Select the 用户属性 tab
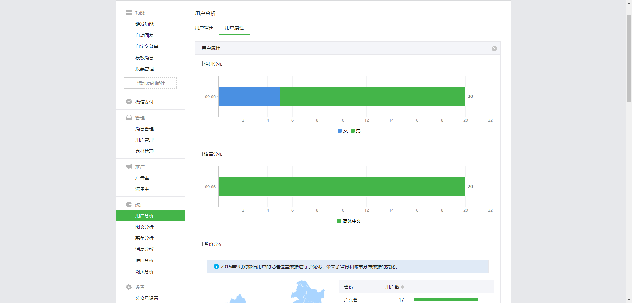632x303 pixels. [x=234, y=28]
